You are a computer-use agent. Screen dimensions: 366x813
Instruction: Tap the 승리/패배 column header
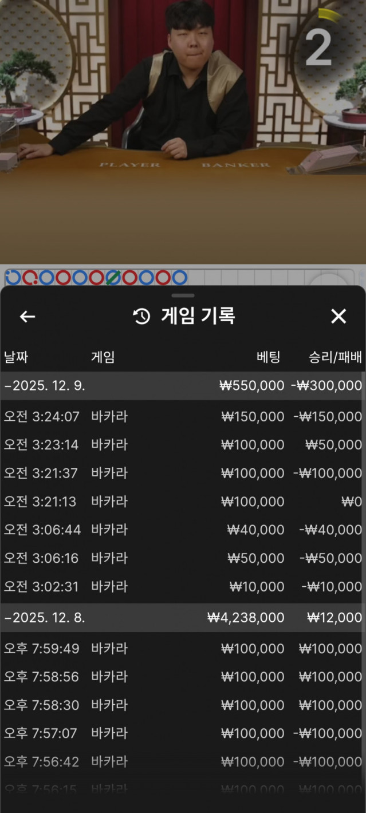(x=335, y=358)
